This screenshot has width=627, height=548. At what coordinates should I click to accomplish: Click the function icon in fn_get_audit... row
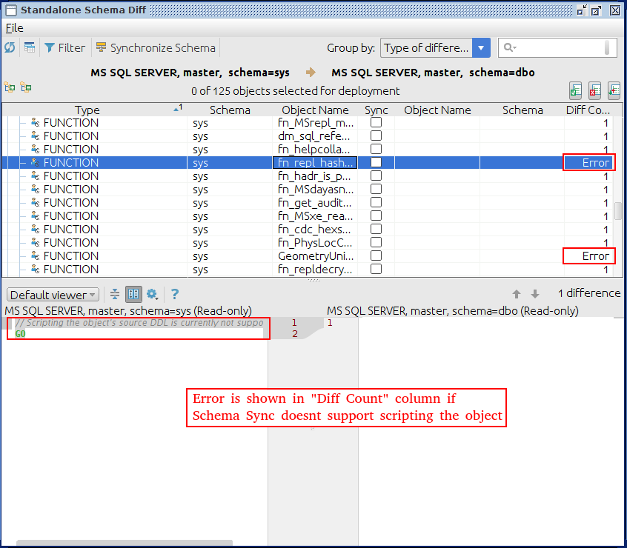(x=35, y=202)
